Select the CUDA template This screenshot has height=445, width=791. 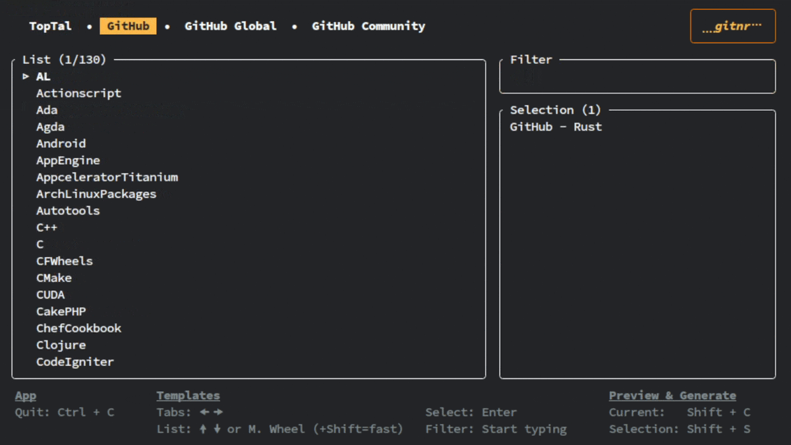coord(50,294)
